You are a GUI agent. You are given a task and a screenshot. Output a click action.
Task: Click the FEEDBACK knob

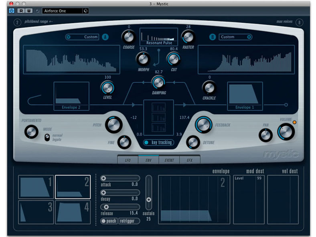tap(204, 125)
